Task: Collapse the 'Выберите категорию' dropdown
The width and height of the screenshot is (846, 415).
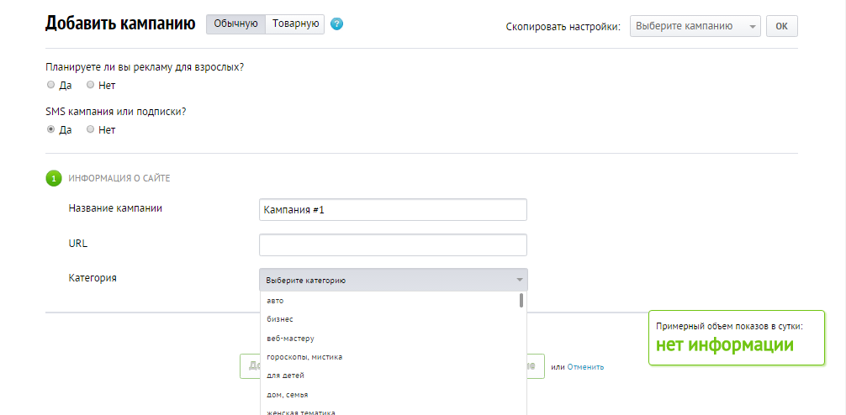Action: click(394, 280)
